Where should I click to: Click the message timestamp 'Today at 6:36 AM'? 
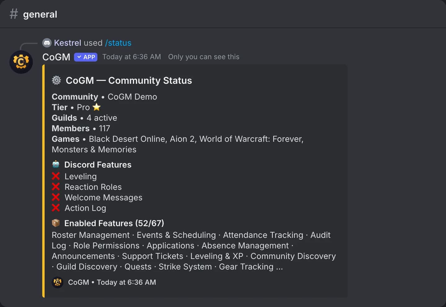[x=132, y=57]
